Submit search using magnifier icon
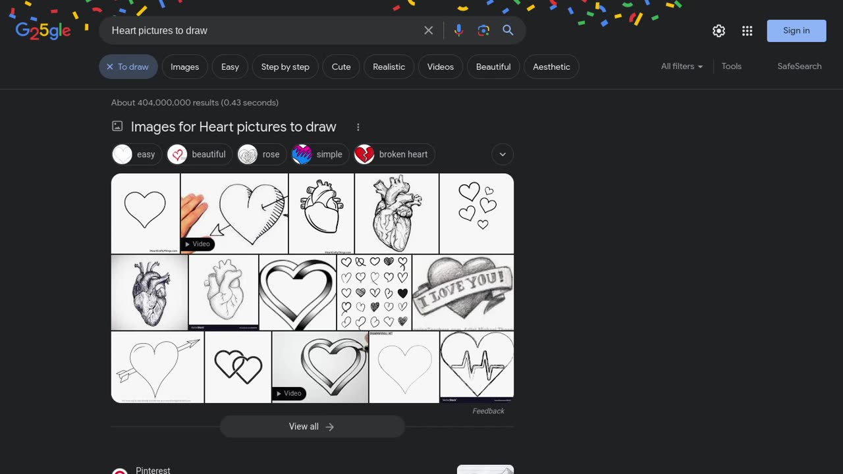This screenshot has height=474, width=843. point(508,30)
